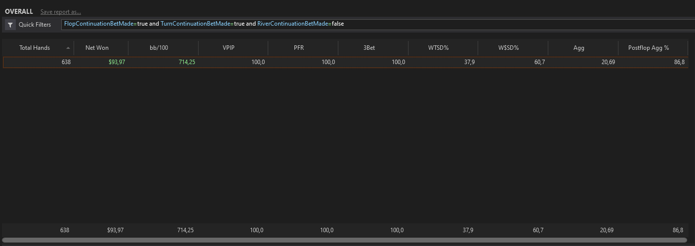The height and width of the screenshot is (246, 695).
Task: Open the Quick Filters funnel icon
Action: click(10, 25)
